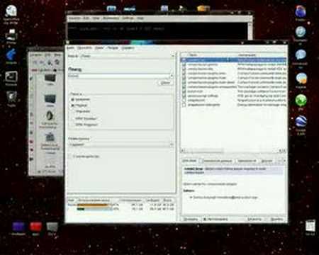This screenshot has width=319, height=255.
Task: Enable the RPM Provides search checkbox
Action: (x=73, y=118)
